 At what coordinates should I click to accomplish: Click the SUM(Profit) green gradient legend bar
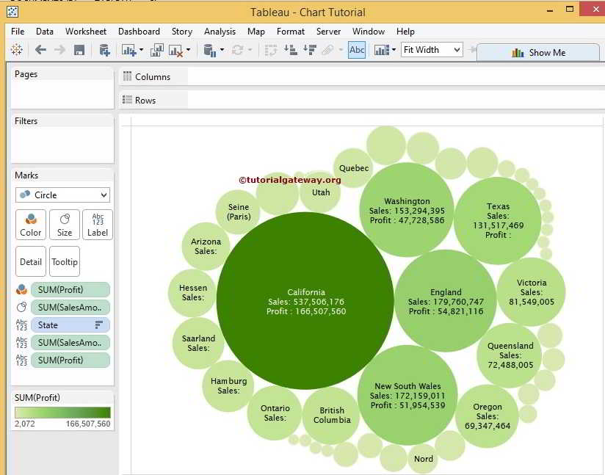(x=62, y=413)
